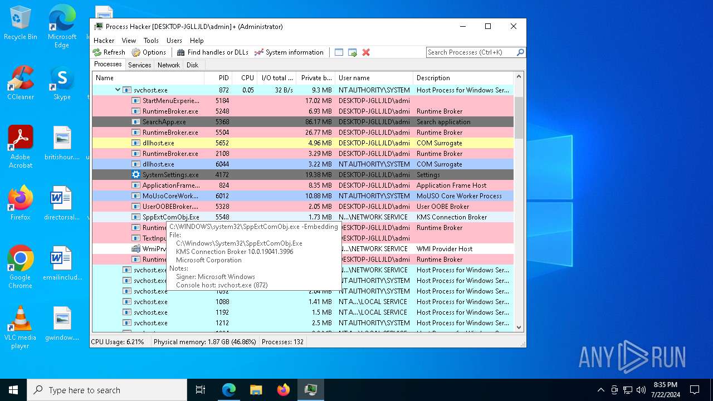Click the process list scroll down arrow
Screen dimensions: 713x401
point(519,327)
